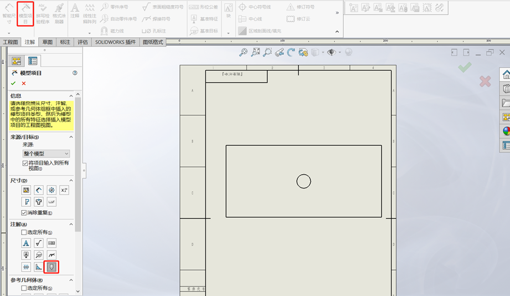Image resolution: width=510 pixels, height=296 pixels.
Task: Collapse the 尺寸 section
Action: (x=71, y=181)
